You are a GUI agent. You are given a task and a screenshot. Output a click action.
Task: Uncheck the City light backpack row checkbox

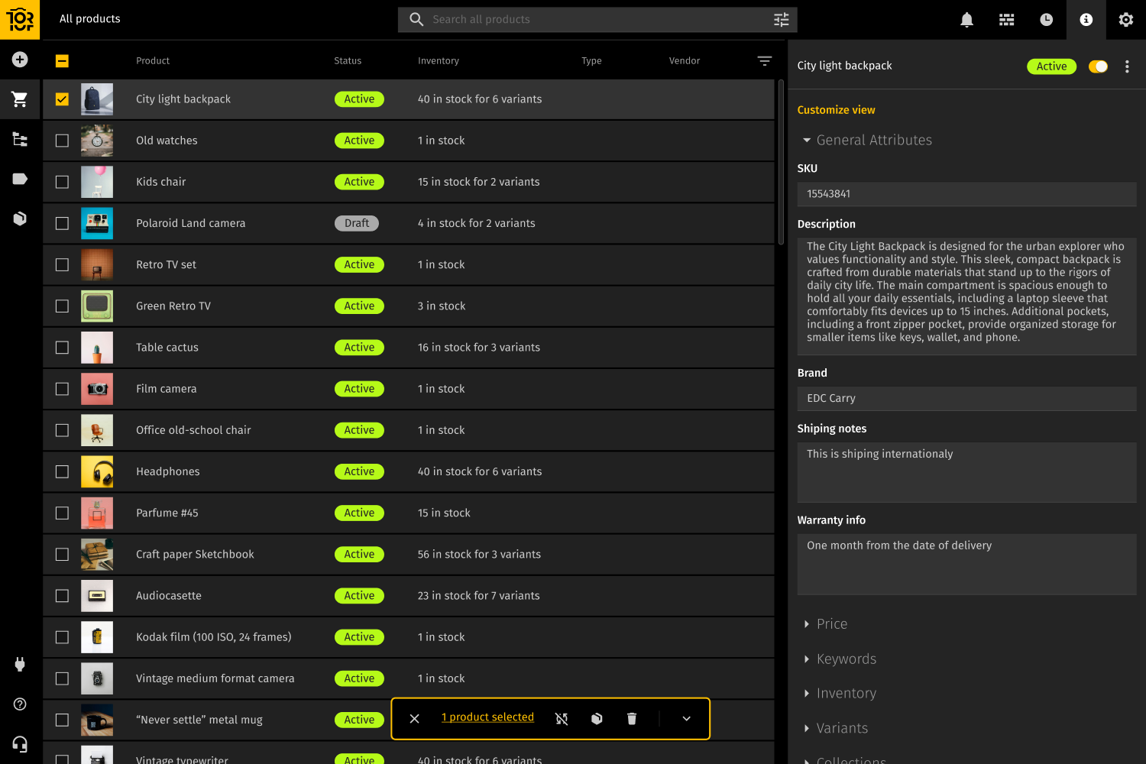coord(62,99)
